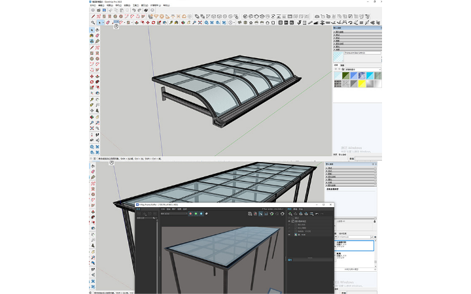Toggle the blue channel in V-Ray frame buffer
471x294 pixels.
(x=201, y=214)
